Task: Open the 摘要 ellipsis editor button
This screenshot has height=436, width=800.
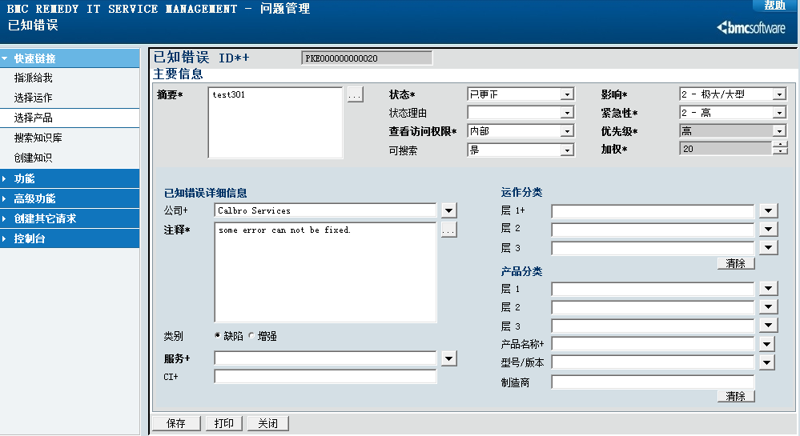Action: pyautogui.click(x=355, y=94)
